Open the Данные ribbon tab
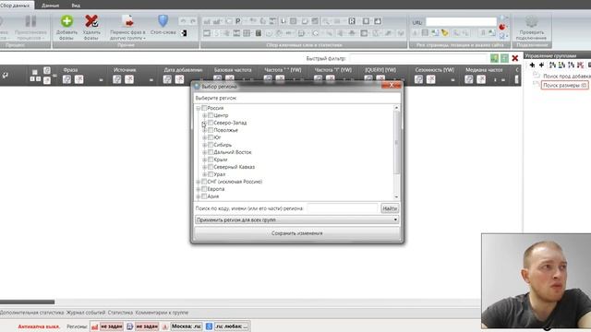The height and width of the screenshot is (332, 591). (x=50, y=6)
